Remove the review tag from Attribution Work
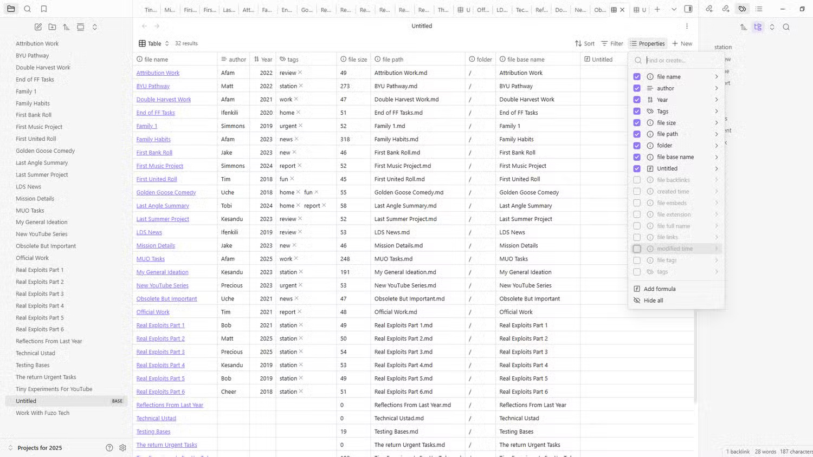The height and width of the screenshot is (457, 813). (x=300, y=73)
